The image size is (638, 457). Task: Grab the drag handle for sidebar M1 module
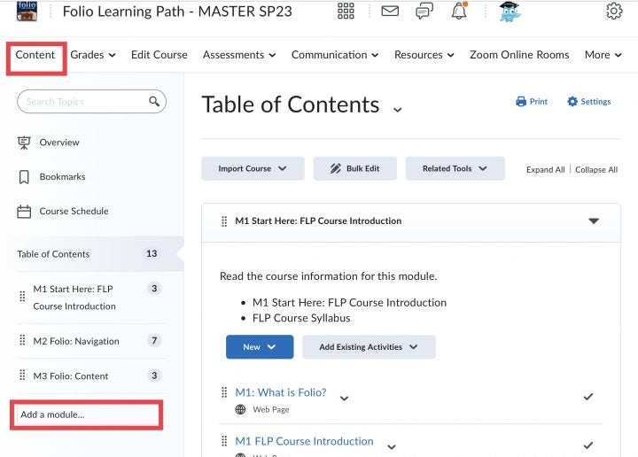coord(22,297)
